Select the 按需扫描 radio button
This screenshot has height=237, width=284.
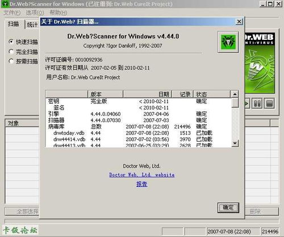click(x=11, y=61)
